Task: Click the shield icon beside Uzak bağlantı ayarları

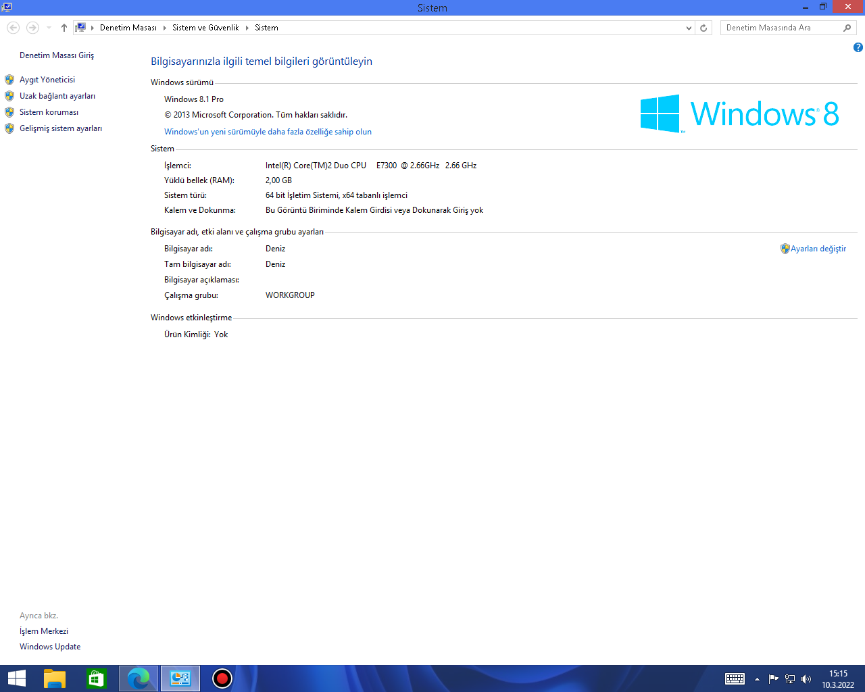Action: click(9, 96)
